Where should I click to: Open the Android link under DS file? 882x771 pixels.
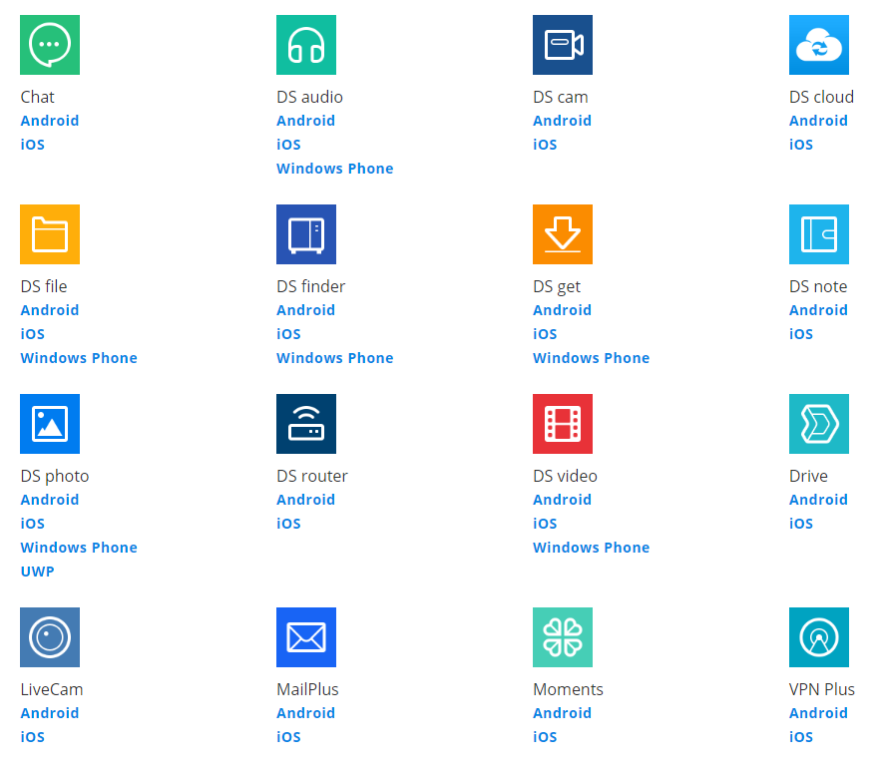click(x=50, y=310)
